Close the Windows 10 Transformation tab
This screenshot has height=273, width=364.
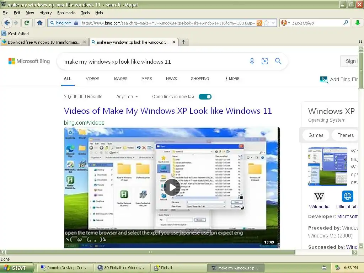pos(85,42)
